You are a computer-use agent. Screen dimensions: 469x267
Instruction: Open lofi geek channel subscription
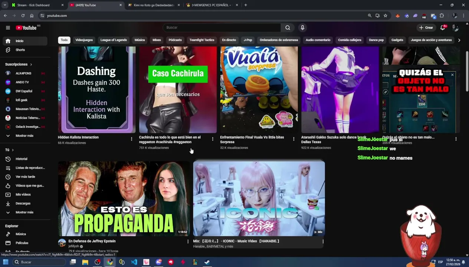coord(24,100)
